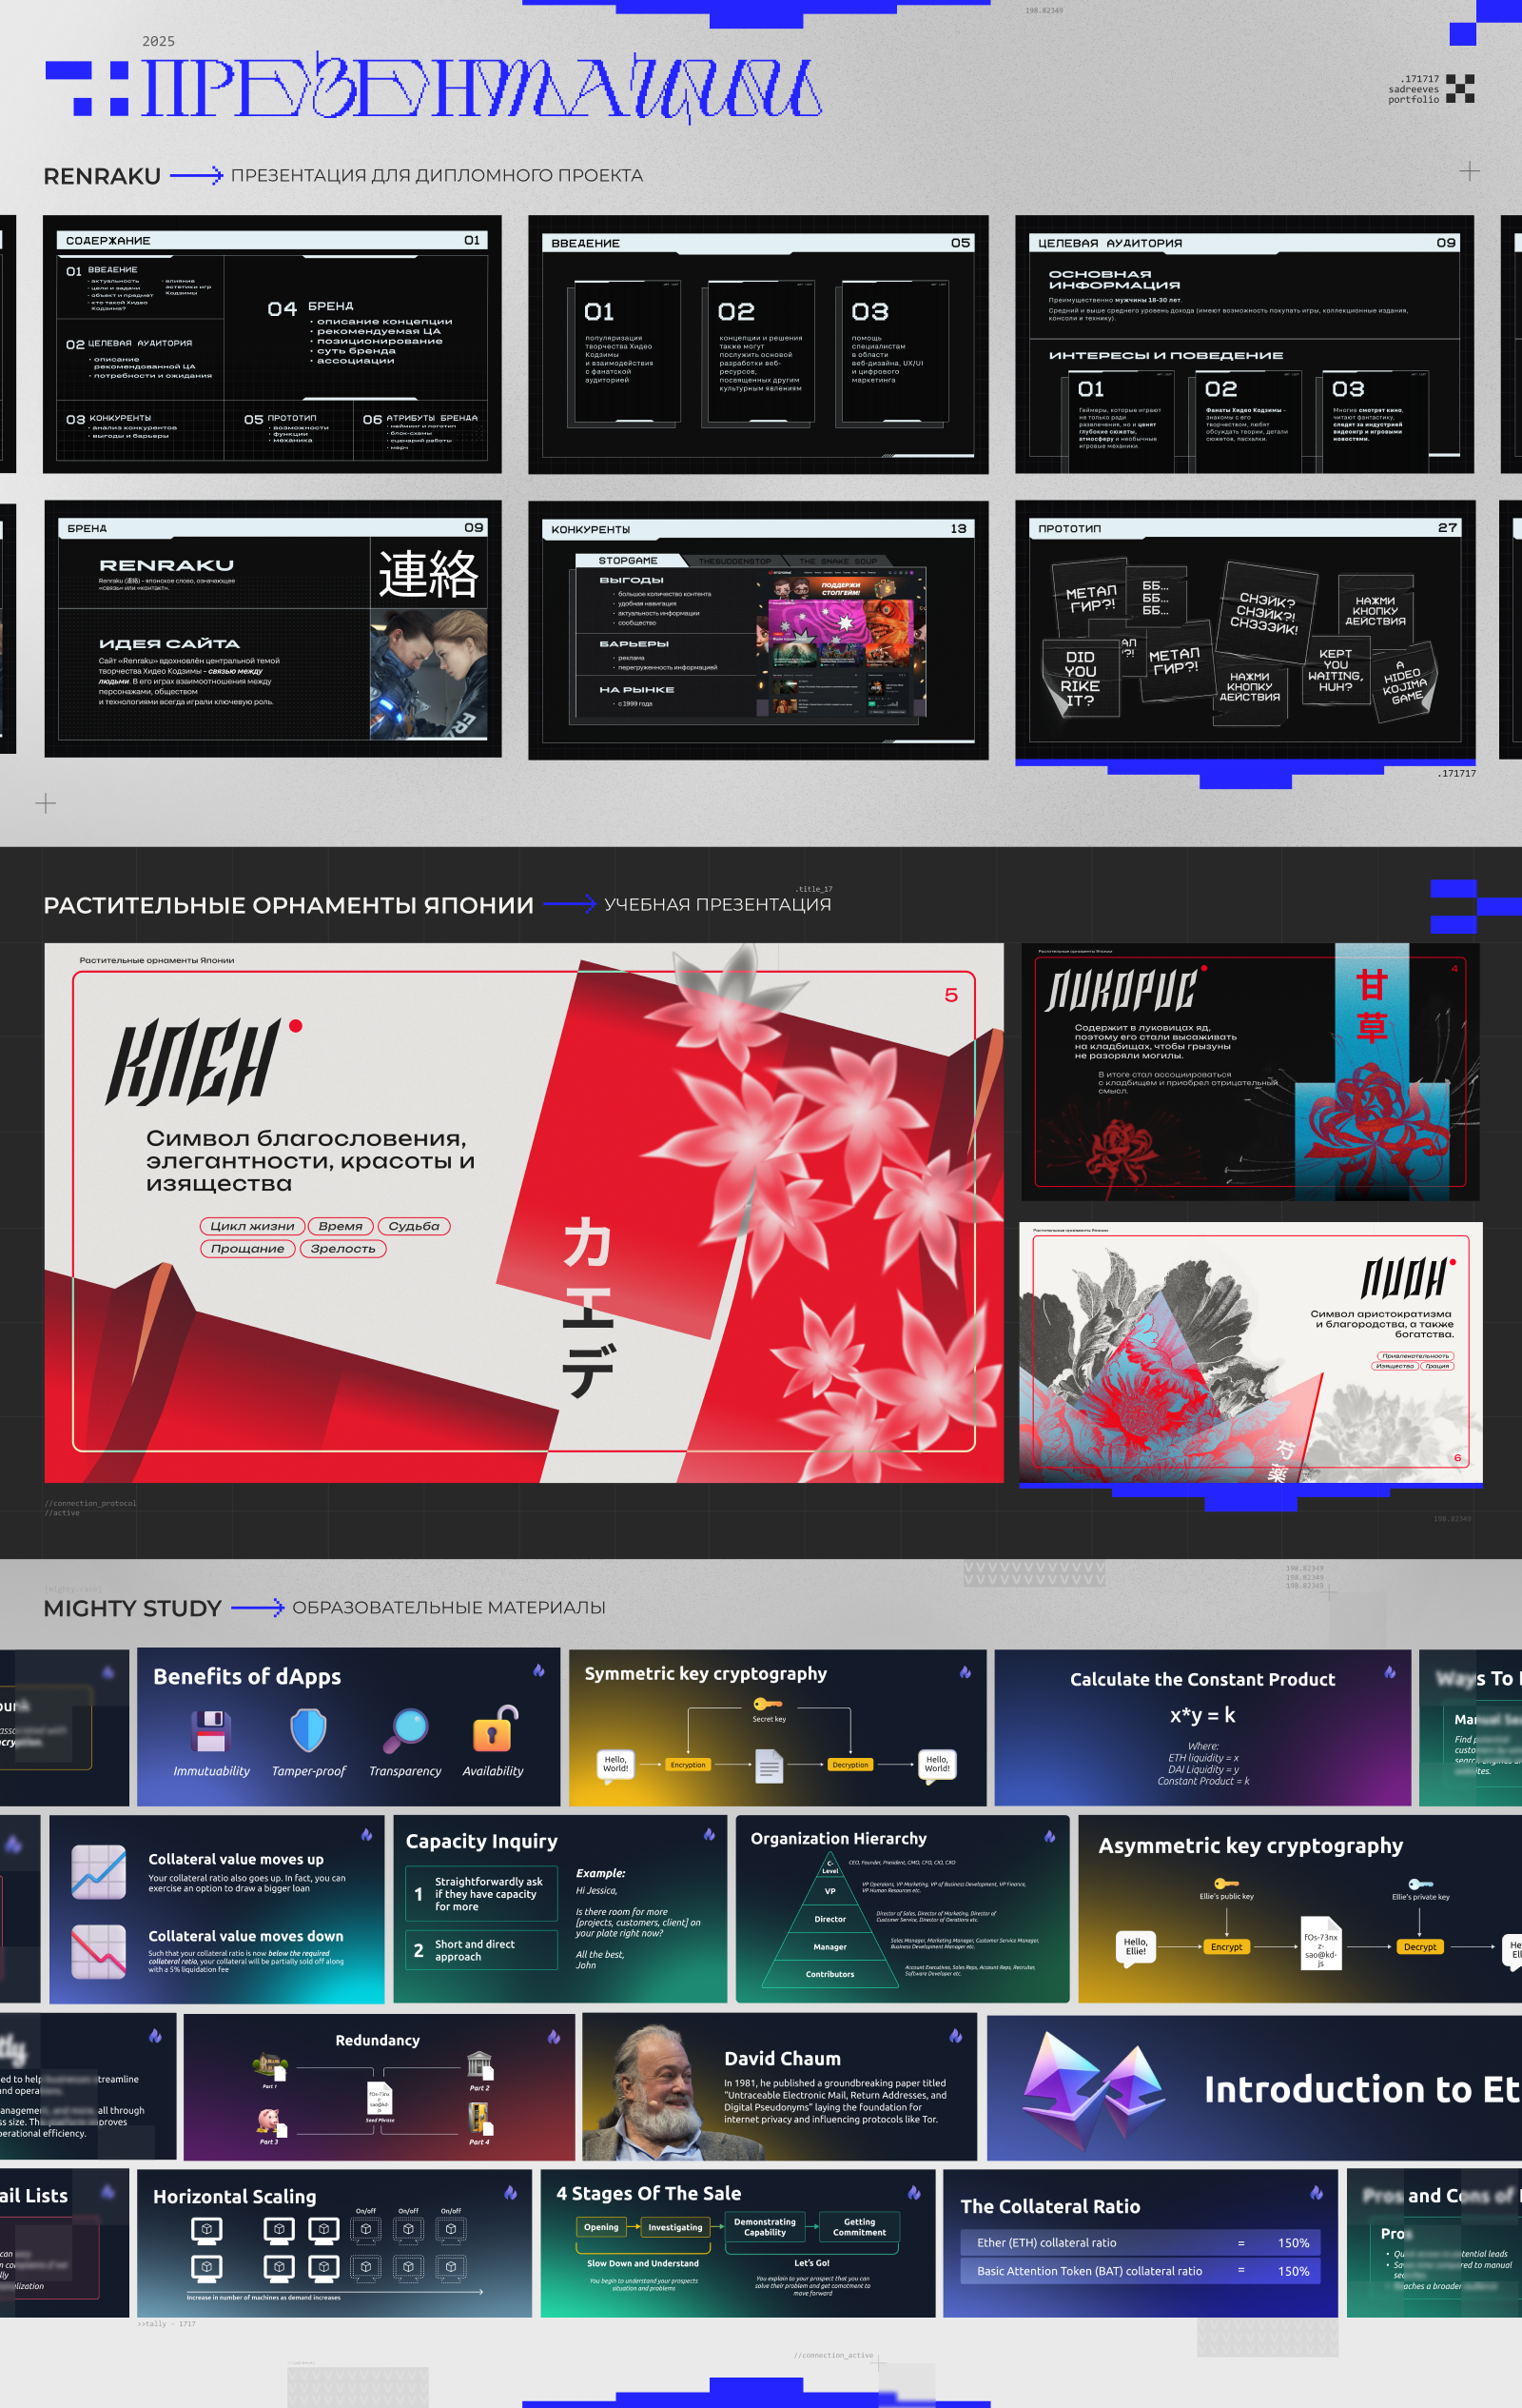The width and height of the screenshot is (1522, 2408).
Task: Click the checkered logo beside sadreeves portfolio
Action: point(1460,89)
